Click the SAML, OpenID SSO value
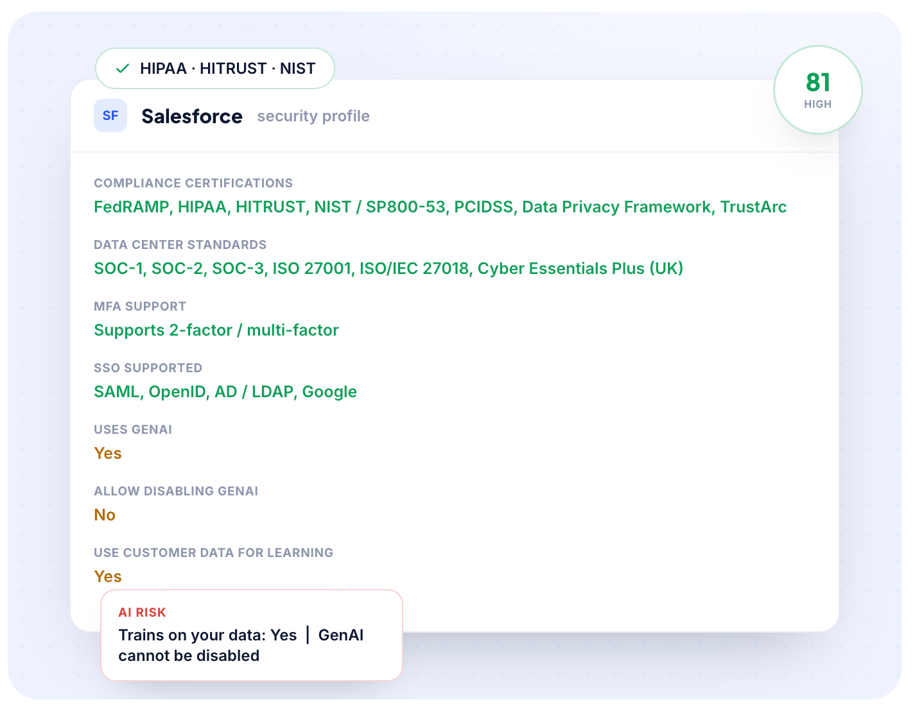This screenshot has height=711, width=917. coord(225,391)
